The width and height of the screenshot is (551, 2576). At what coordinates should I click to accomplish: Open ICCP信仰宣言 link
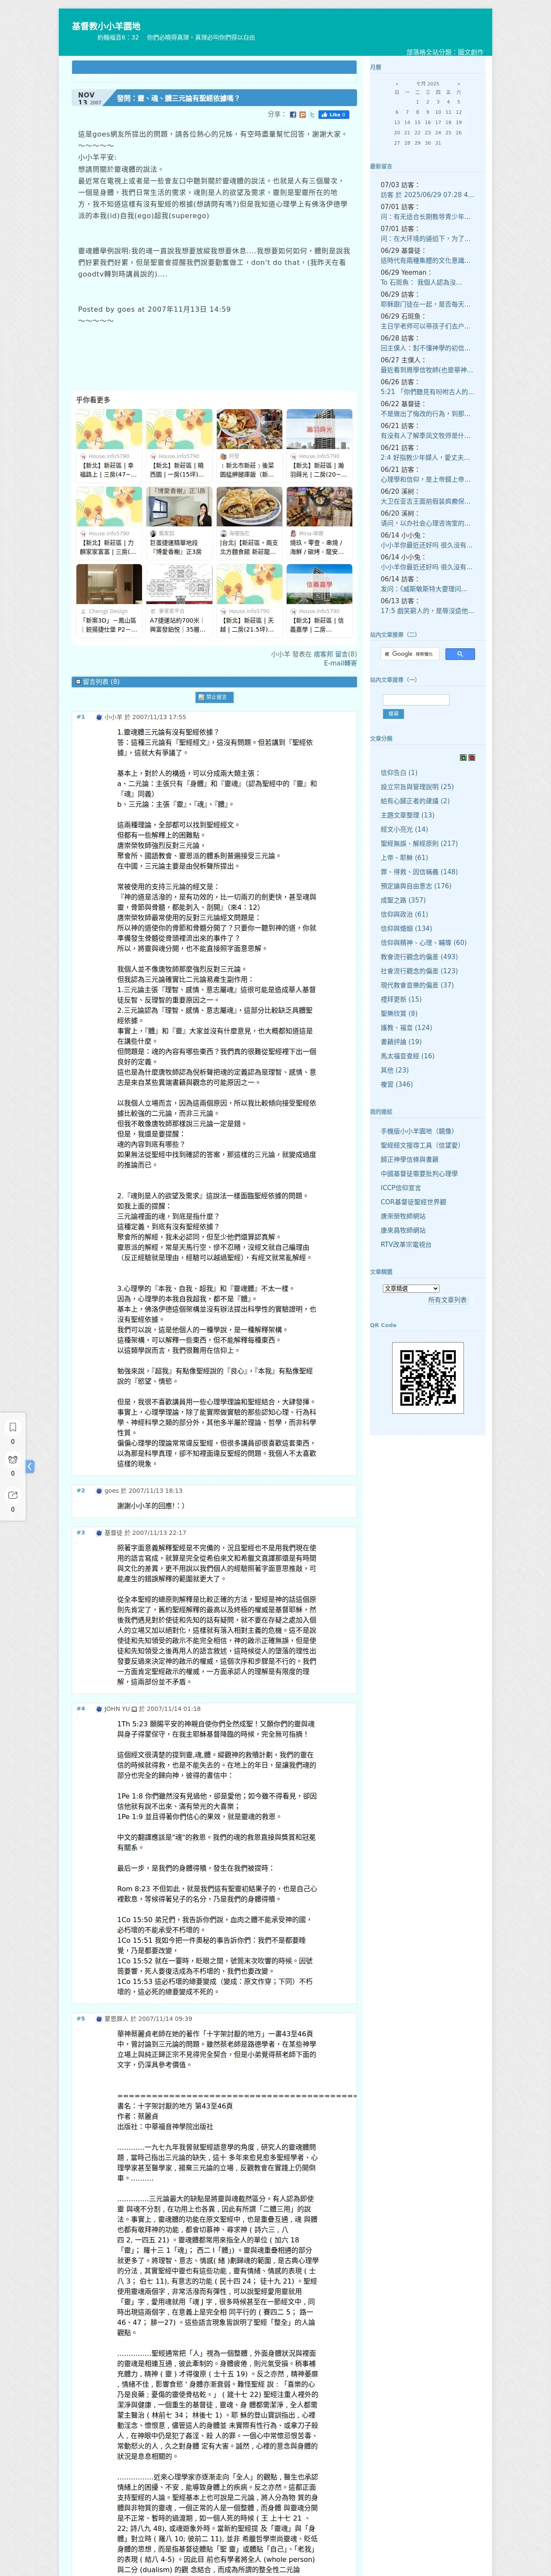coord(401,1188)
